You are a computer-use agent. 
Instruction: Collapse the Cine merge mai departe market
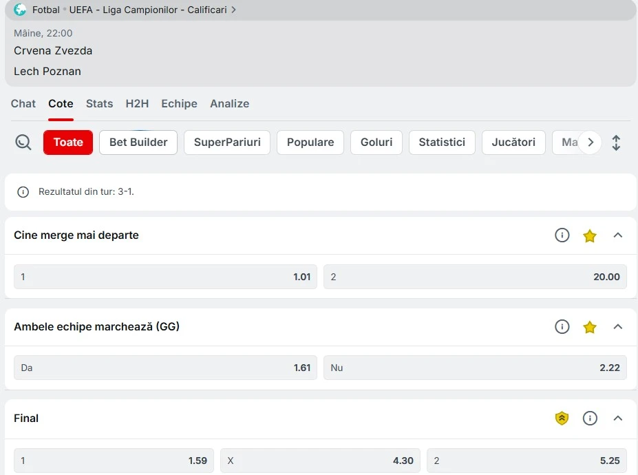pos(617,235)
